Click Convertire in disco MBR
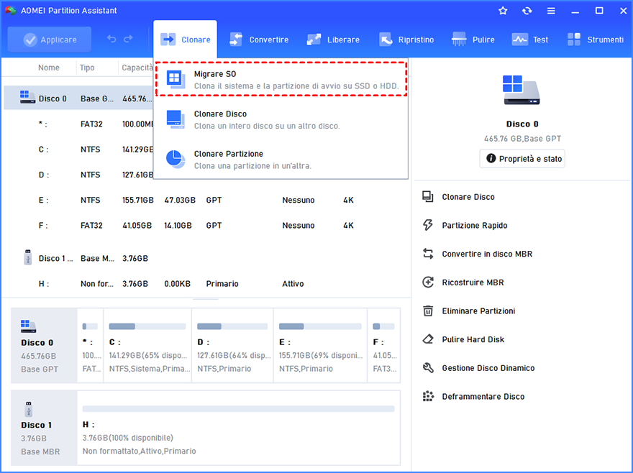This screenshot has width=633, height=473. point(487,254)
